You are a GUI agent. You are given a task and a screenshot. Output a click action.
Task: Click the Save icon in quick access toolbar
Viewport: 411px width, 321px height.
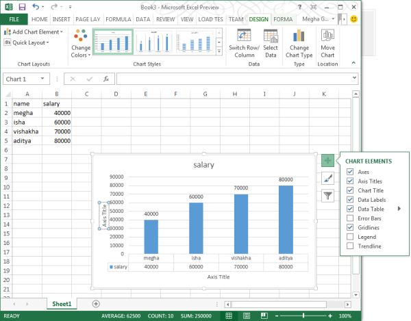point(22,7)
